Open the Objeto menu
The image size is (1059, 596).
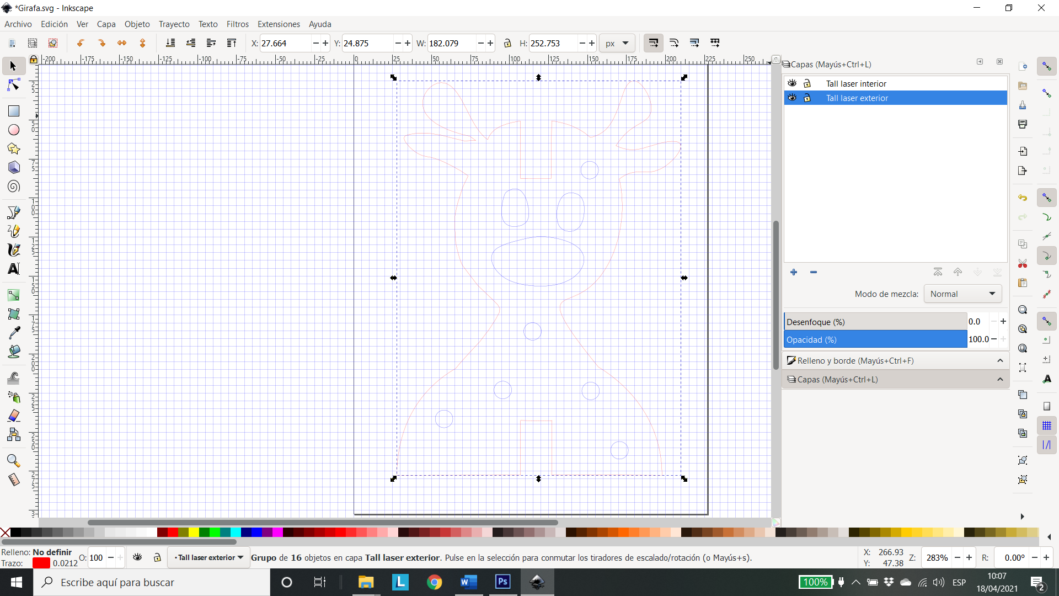[x=136, y=24]
